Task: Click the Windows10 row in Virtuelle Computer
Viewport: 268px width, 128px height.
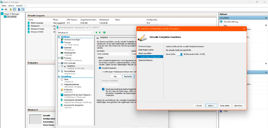Action: (35, 26)
